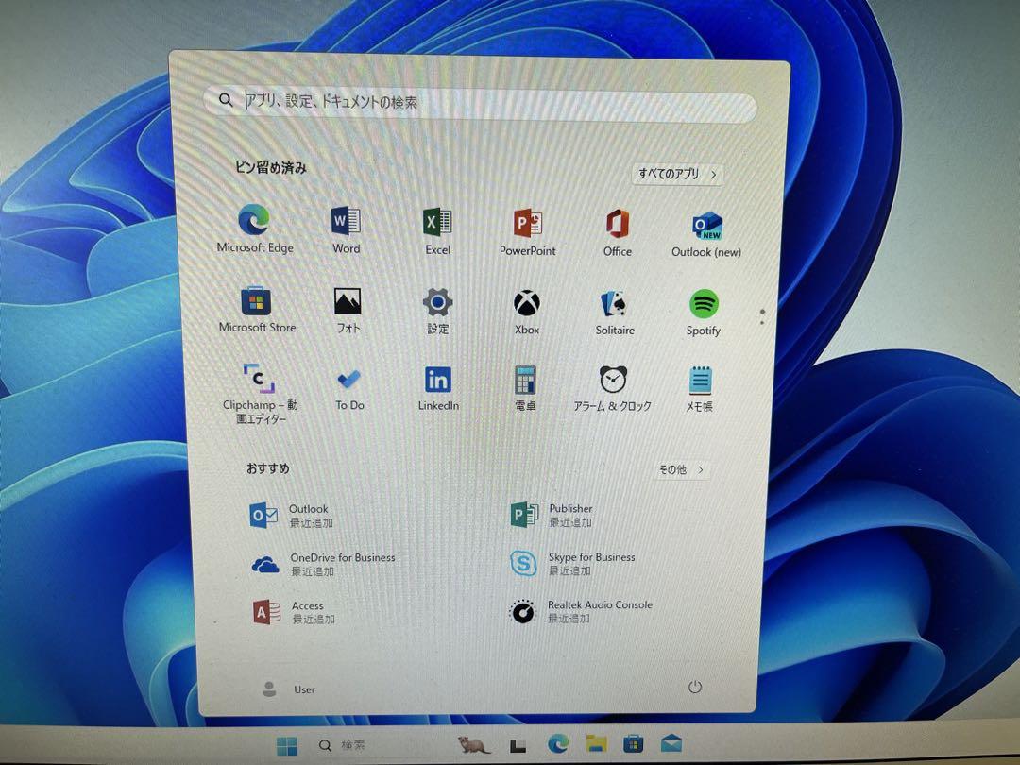
Task: Open recently added Publisher
Action: pos(552,515)
